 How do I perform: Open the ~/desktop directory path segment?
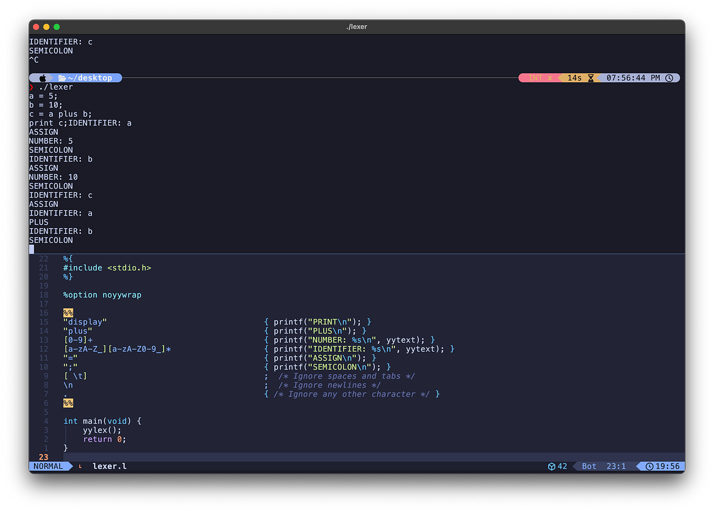[90, 77]
